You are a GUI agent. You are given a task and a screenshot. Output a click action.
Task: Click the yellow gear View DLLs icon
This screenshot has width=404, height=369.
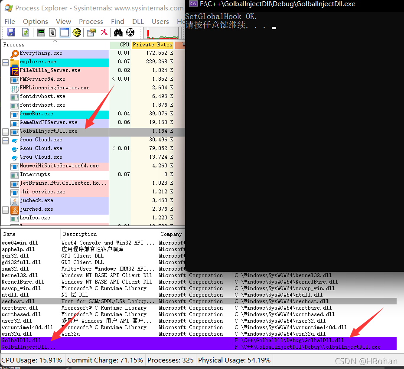click(77, 33)
